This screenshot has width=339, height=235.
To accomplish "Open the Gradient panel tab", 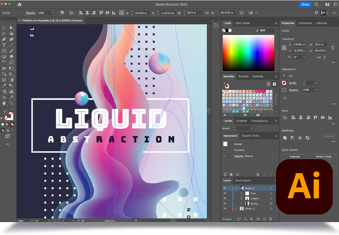I will [x=242, y=121].
